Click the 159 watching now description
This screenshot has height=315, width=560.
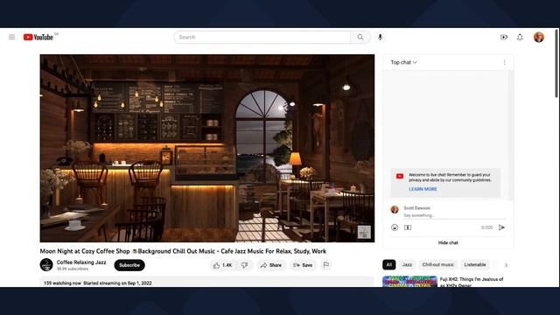(97, 283)
